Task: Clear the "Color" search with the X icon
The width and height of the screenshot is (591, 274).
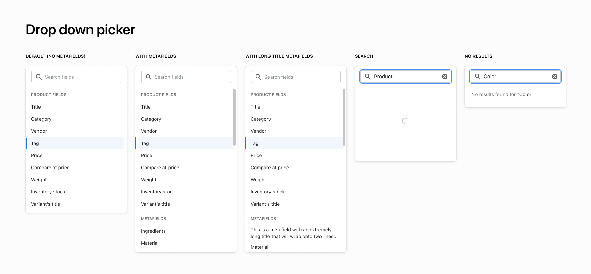Action: click(555, 77)
